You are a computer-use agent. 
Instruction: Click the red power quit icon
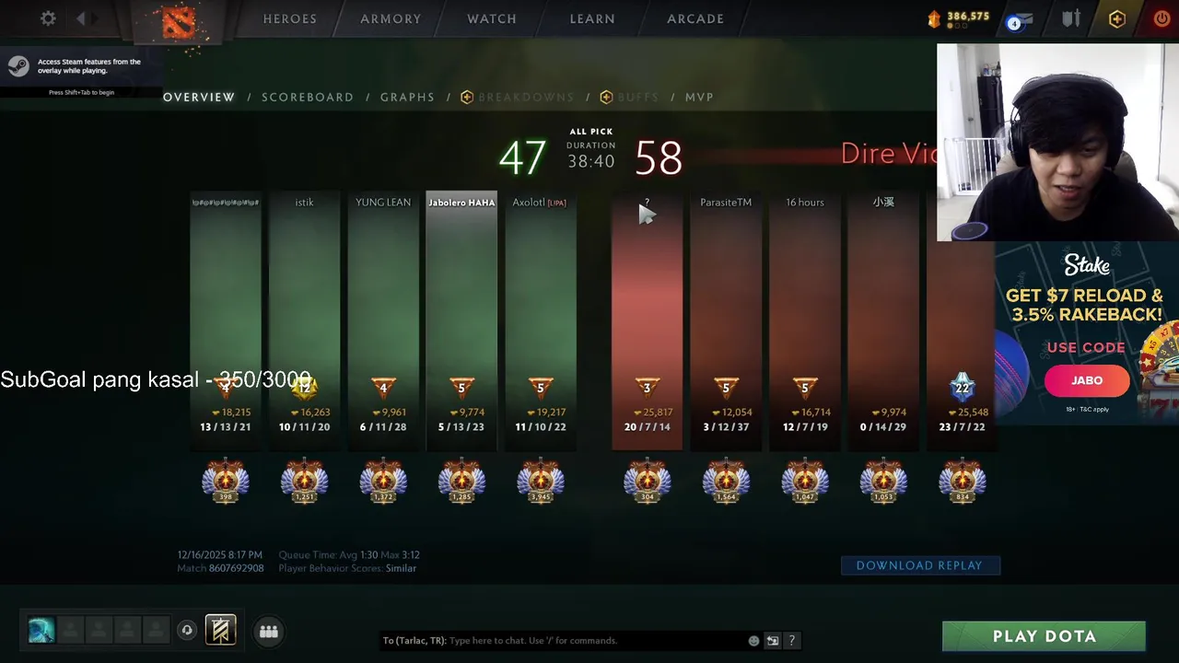1162,18
